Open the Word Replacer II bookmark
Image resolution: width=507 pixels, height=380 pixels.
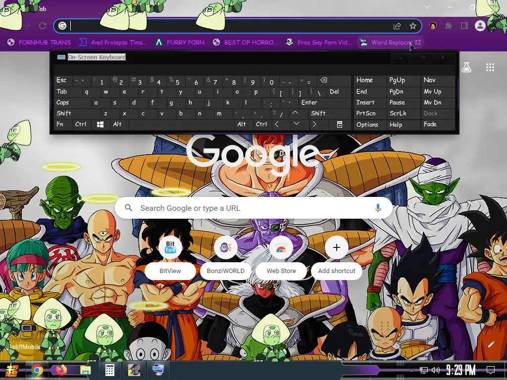[391, 43]
